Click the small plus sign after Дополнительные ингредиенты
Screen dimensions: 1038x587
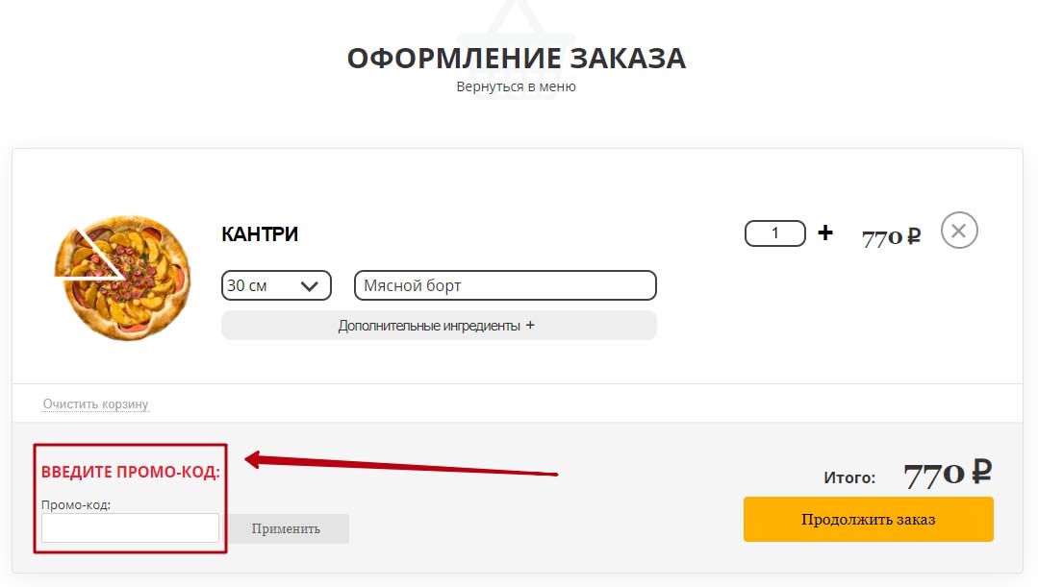(530, 326)
